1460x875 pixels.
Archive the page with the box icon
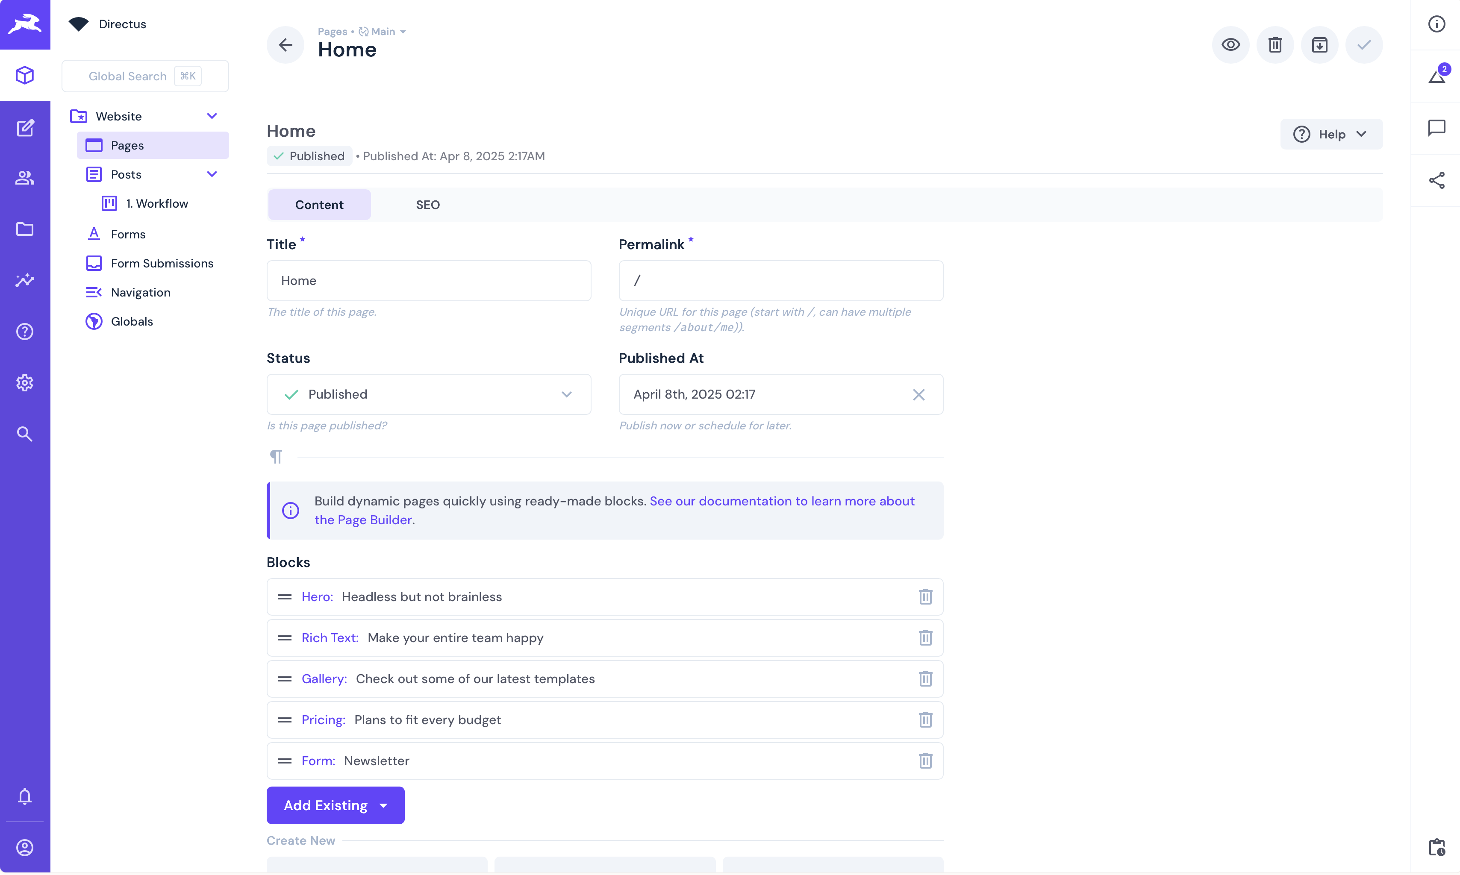[1320, 44]
